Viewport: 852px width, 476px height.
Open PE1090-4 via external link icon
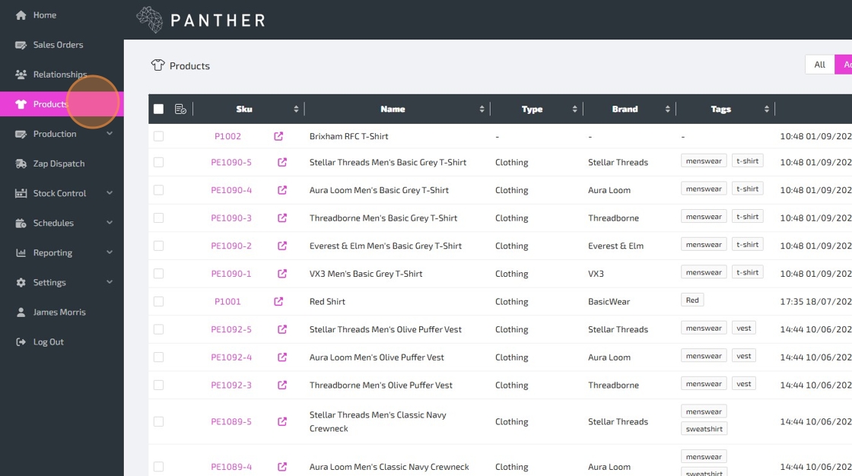[282, 190]
